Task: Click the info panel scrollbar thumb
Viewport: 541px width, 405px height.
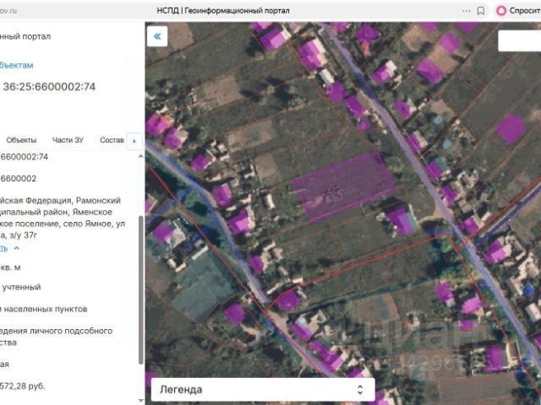Action: [x=141, y=290]
